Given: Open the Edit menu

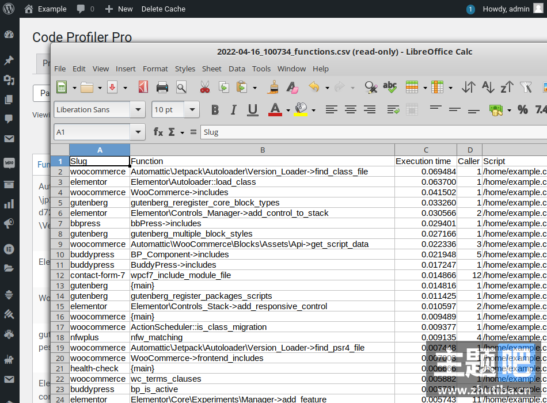Looking at the screenshot, I should click(79, 69).
